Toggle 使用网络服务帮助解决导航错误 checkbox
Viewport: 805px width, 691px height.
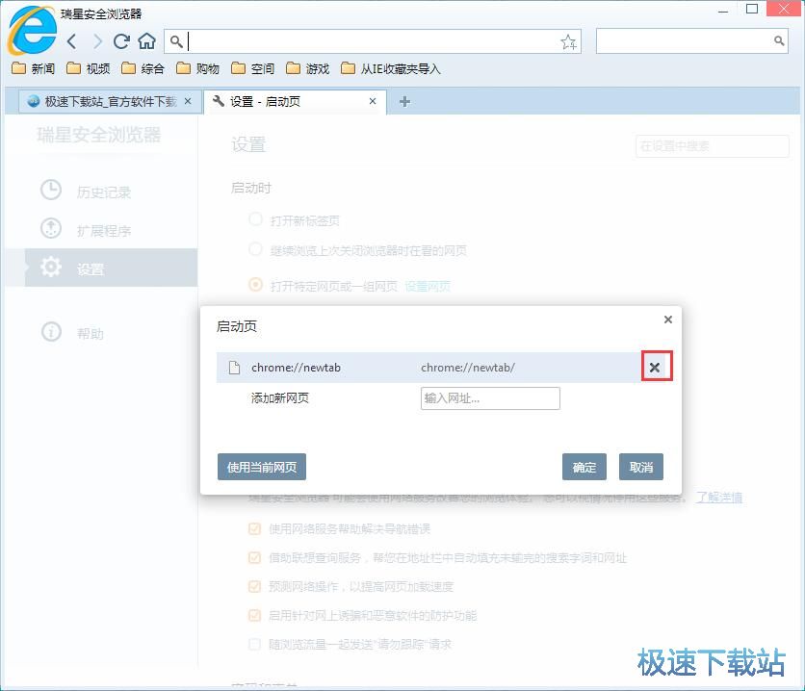point(254,528)
